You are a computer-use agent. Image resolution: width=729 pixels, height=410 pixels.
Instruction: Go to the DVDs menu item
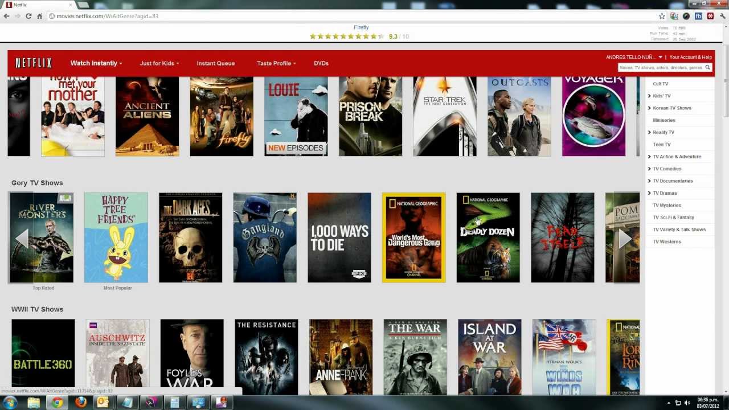pyautogui.click(x=321, y=63)
